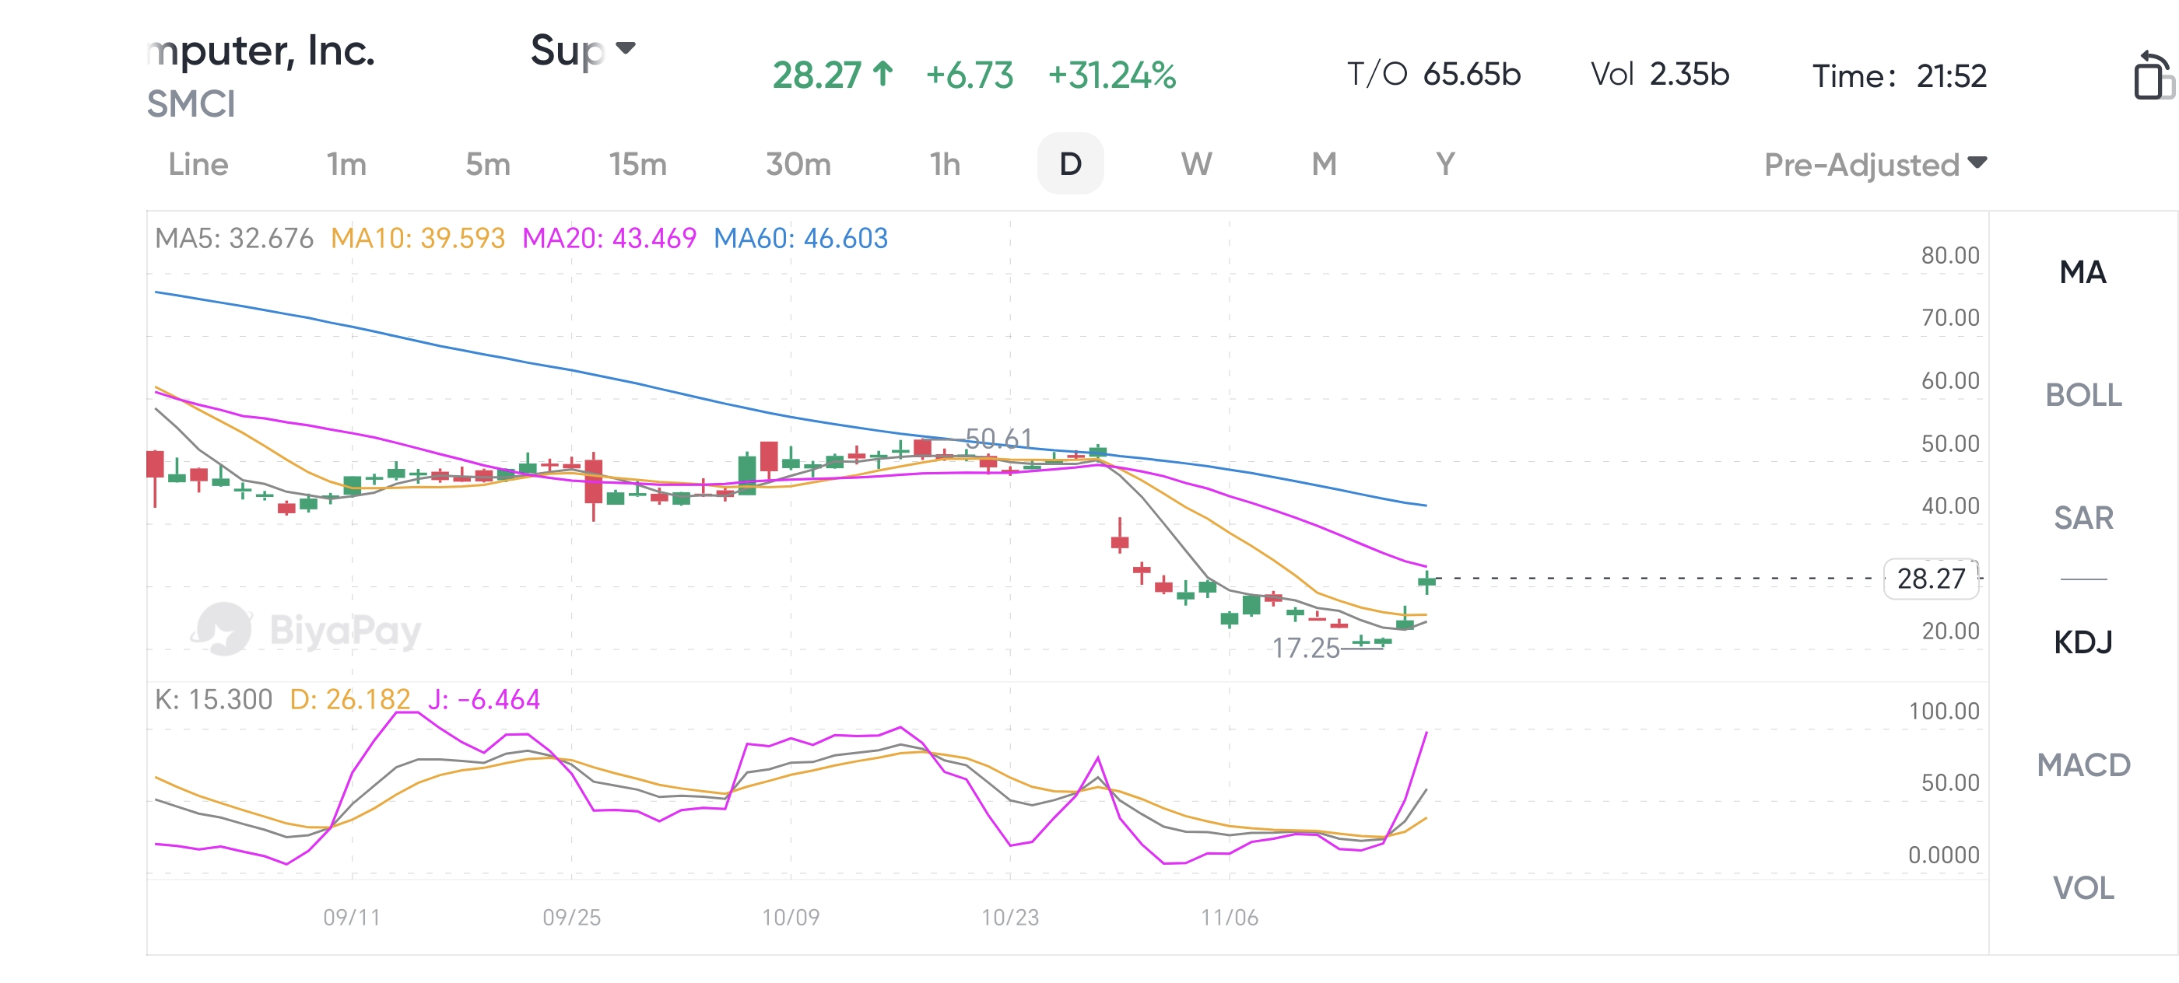Click the latest green candlestick
This screenshot has height=983, width=2179.
pos(1427,581)
